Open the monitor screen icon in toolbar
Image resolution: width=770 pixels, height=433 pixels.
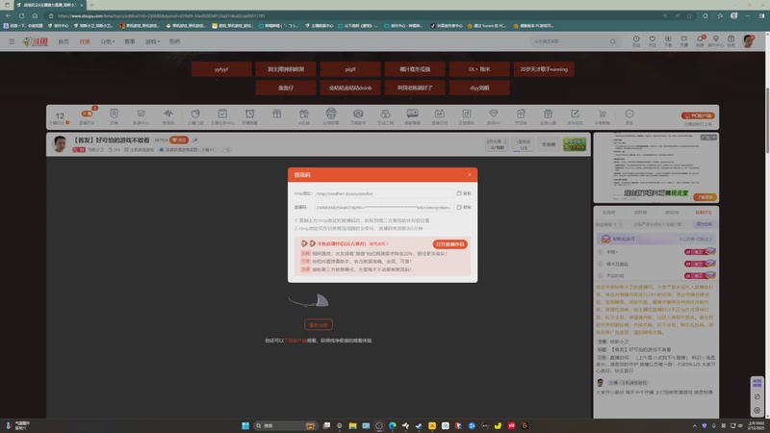pos(412,114)
